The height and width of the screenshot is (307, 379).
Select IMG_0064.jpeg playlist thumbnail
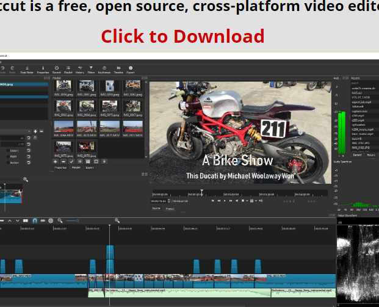point(87,107)
